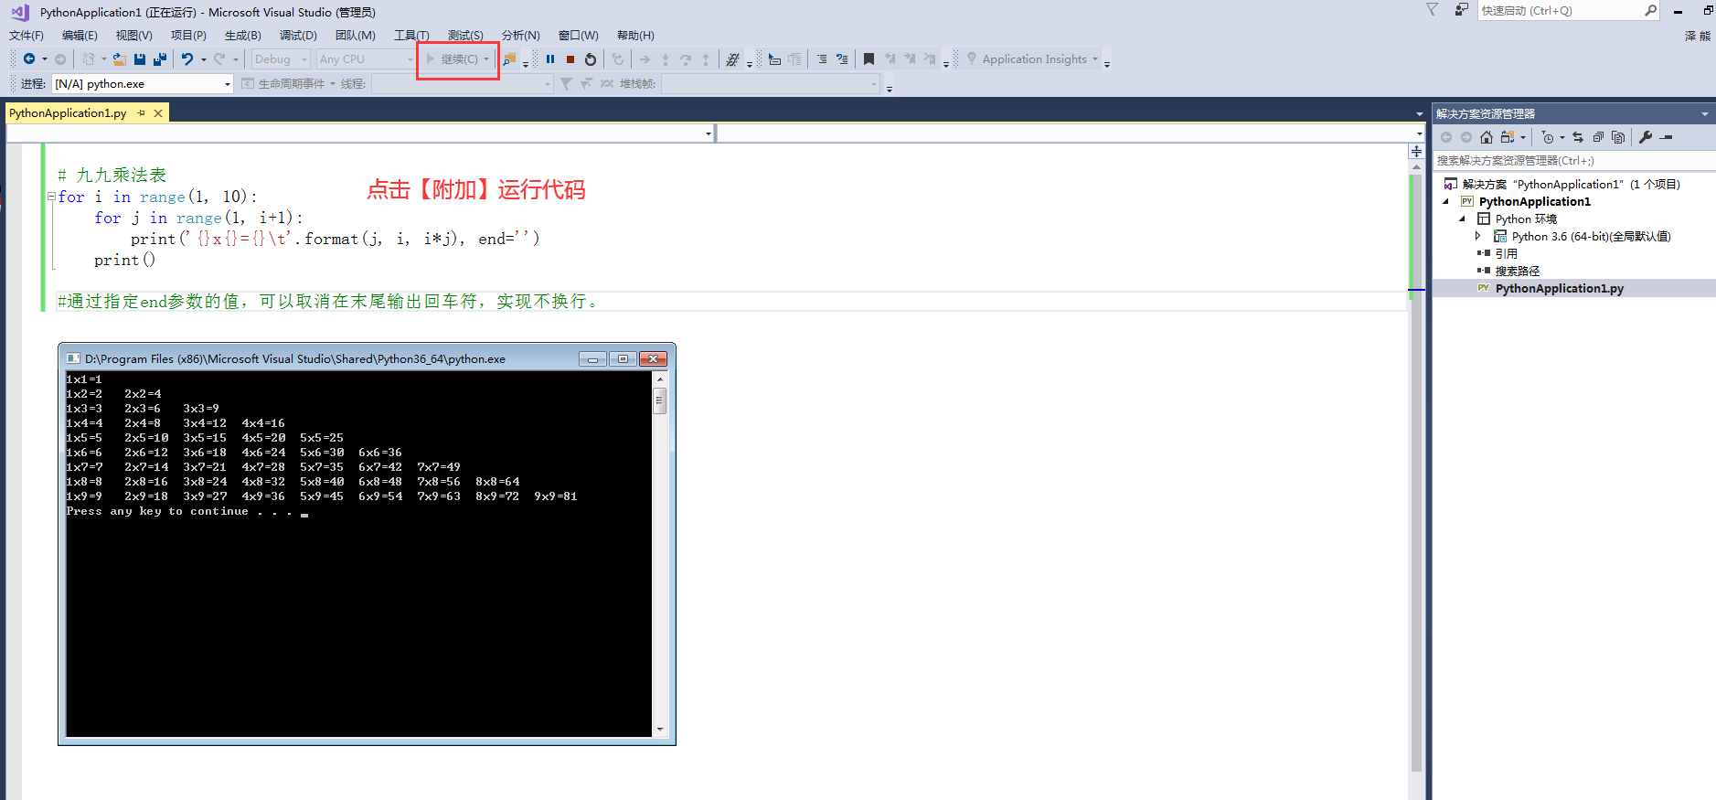Screen dimensions: 1716x800
Task: Collapse the Python 环境 node
Action: coord(1463,219)
